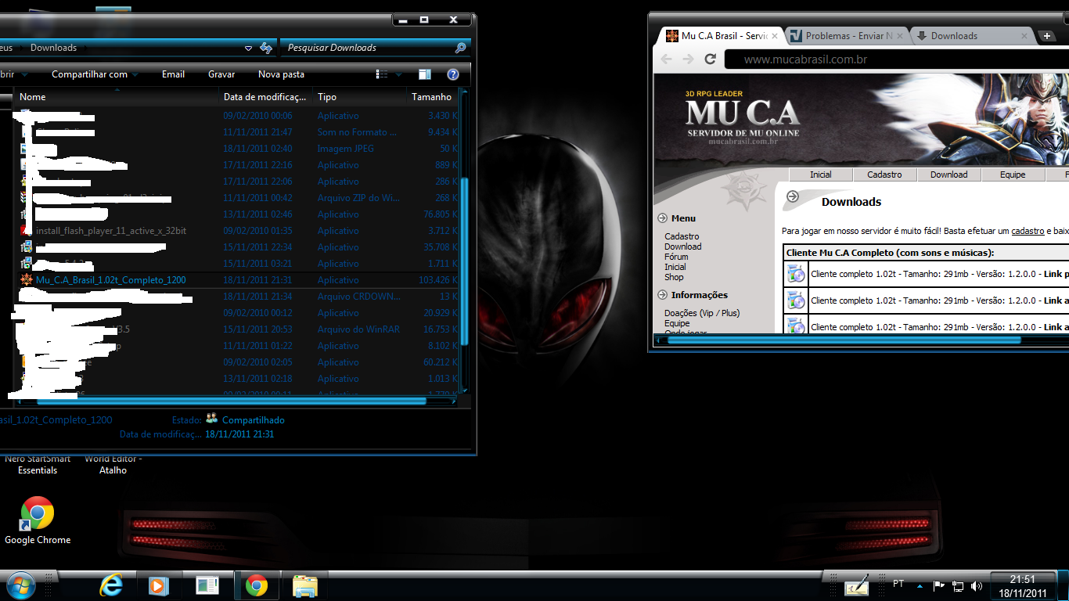
Task: Click Explorer's horizontal scrollbar
Action: click(x=232, y=401)
